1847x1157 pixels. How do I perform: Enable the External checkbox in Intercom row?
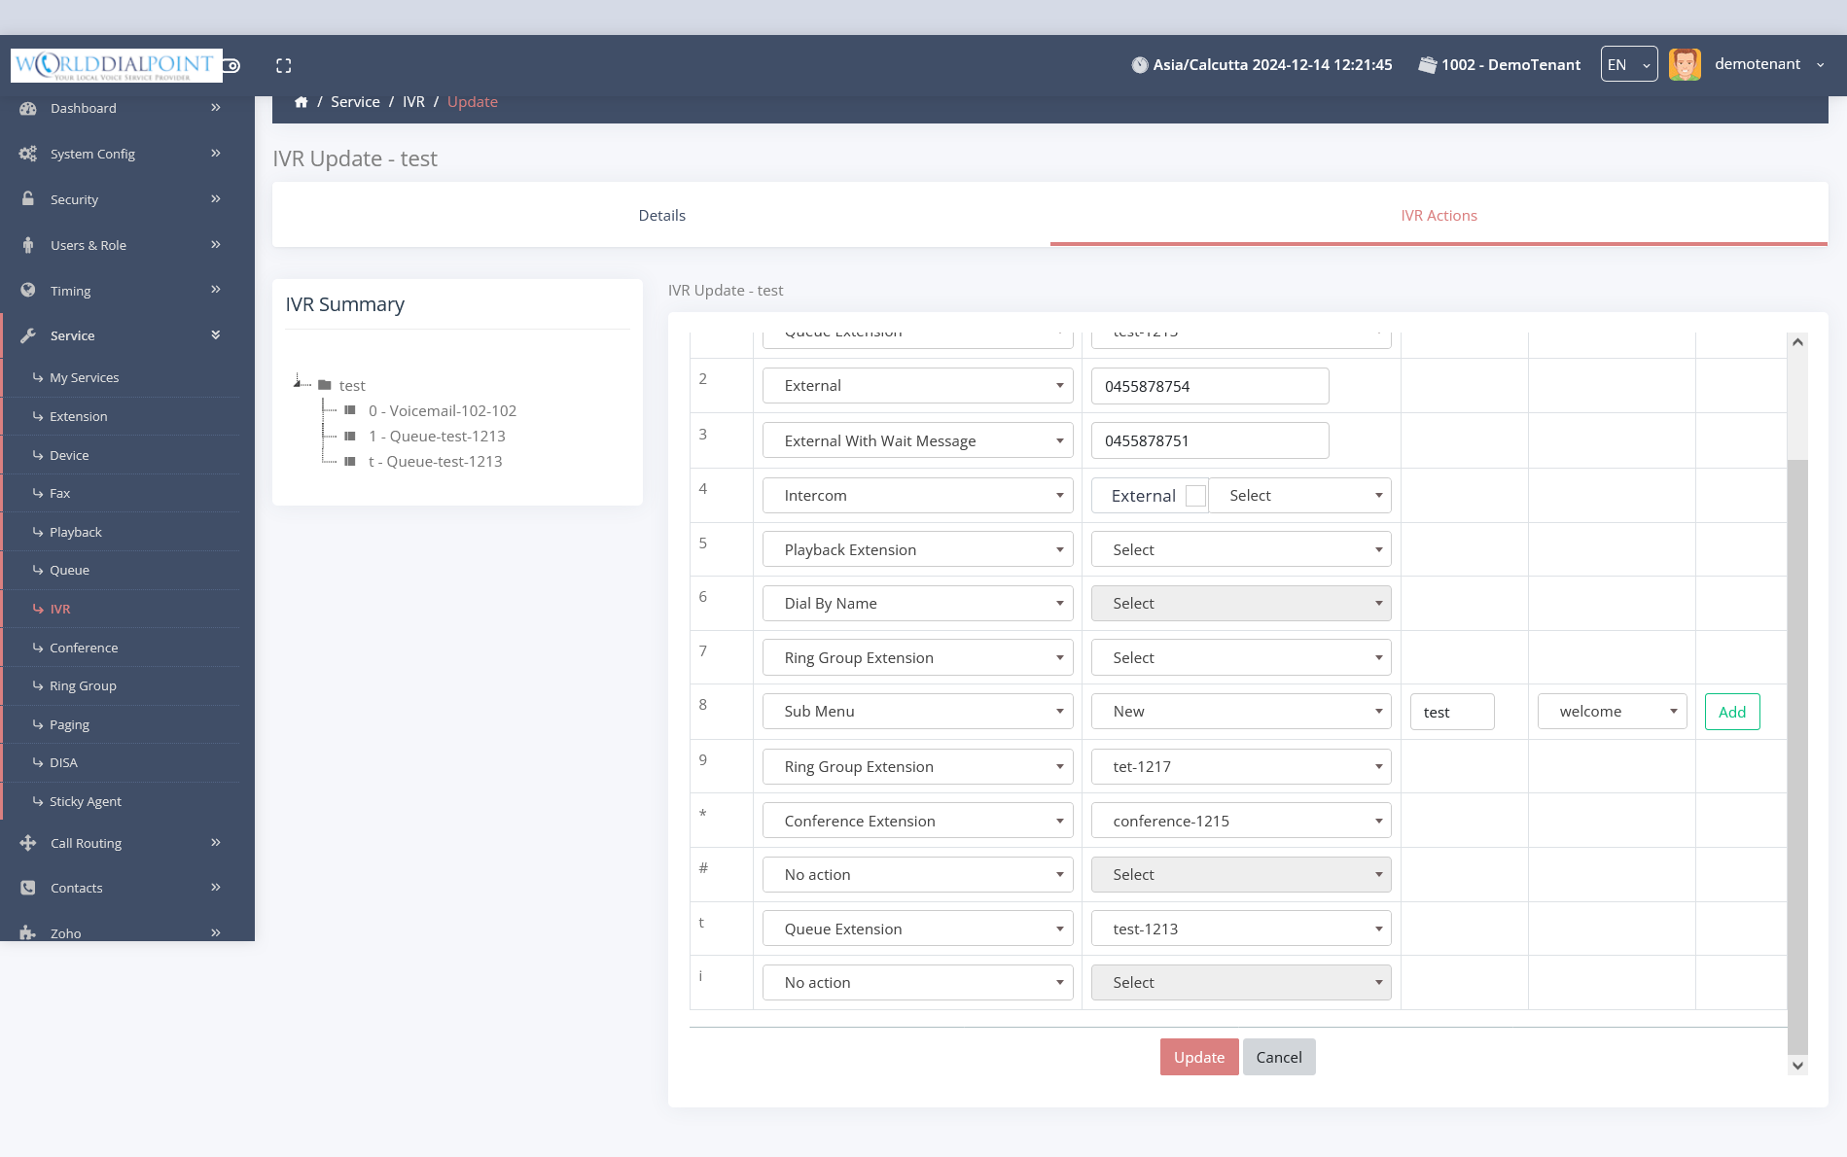1195,496
